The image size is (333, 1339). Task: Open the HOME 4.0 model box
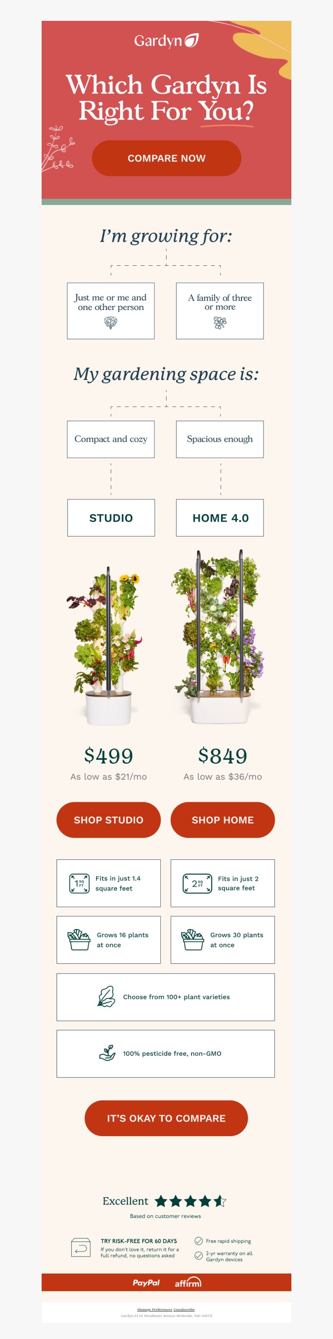click(x=220, y=518)
